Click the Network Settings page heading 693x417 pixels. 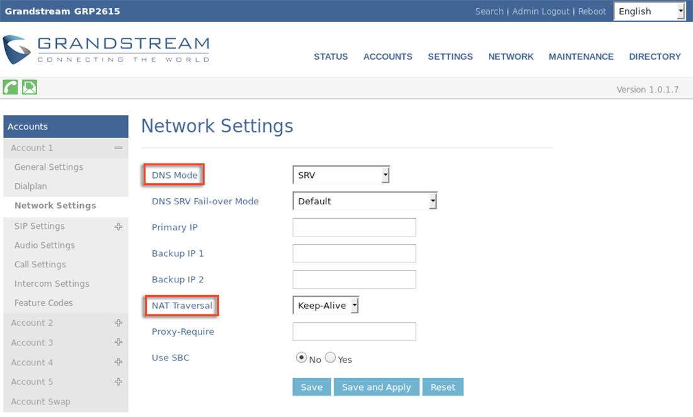click(217, 126)
